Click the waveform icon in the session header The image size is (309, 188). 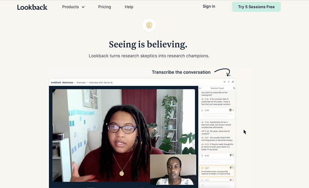(224, 82)
